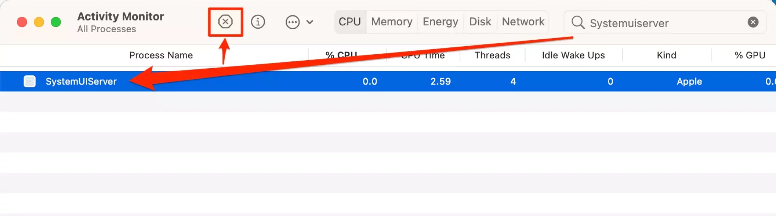Sort by Process Name column
776x216 pixels.
tap(161, 55)
